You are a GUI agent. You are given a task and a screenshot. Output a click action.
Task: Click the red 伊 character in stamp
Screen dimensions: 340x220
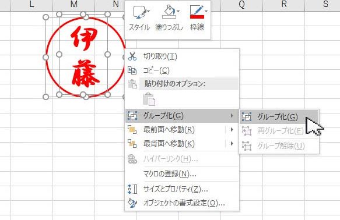point(84,38)
